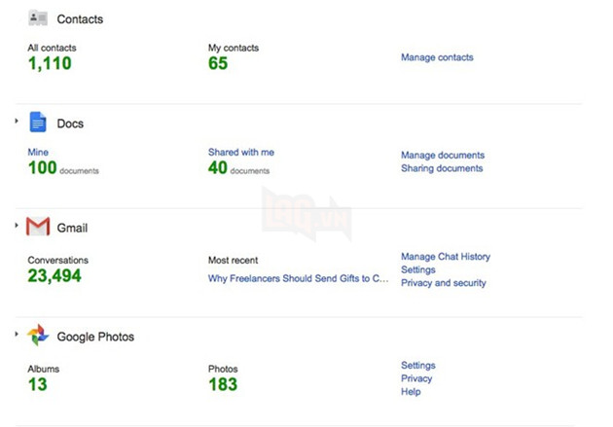
Task: Open Gmail Privacy and security link
Action: click(443, 283)
